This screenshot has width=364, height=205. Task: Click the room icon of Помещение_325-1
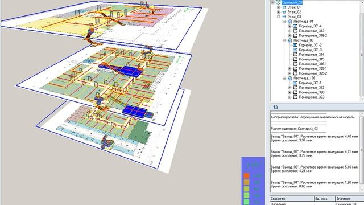(x=295, y=69)
